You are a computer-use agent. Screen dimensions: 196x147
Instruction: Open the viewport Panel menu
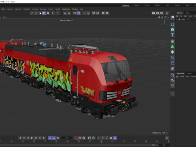[5, 17]
